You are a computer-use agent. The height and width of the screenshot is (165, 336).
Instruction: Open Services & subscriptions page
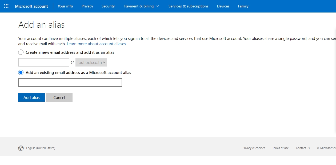(188, 6)
